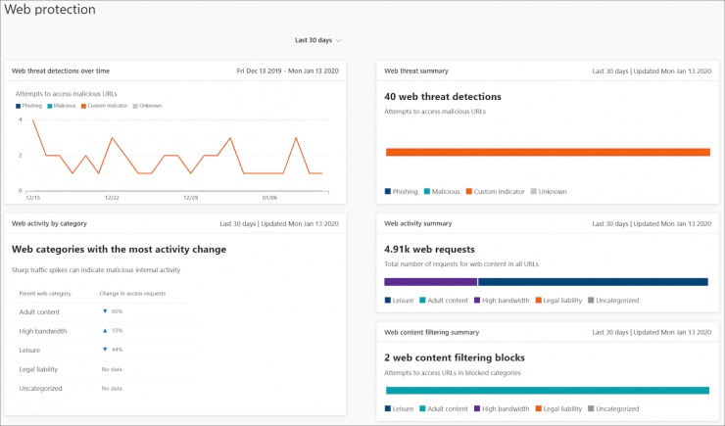725x426 pixels.
Task: Click the down arrow icon in Leisure row
Action: (x=104, y=350)
